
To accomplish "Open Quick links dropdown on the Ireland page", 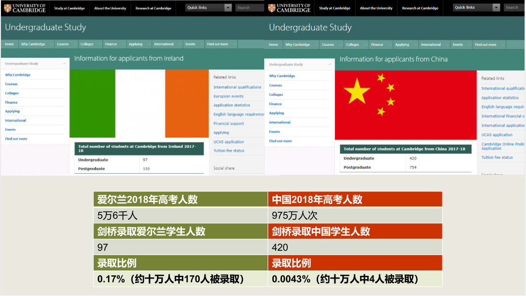I will (208, 7).
